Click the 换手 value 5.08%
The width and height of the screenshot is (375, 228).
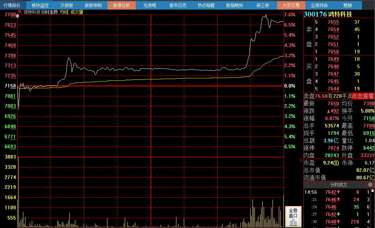[x=368, y=111]
